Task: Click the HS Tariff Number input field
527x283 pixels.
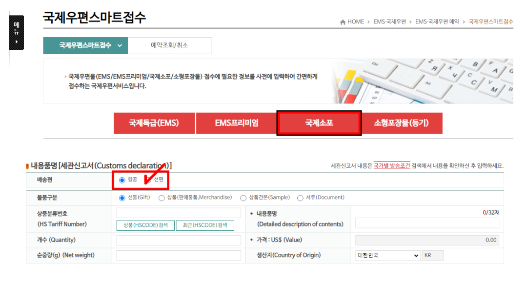Action: tap(178, 212)
